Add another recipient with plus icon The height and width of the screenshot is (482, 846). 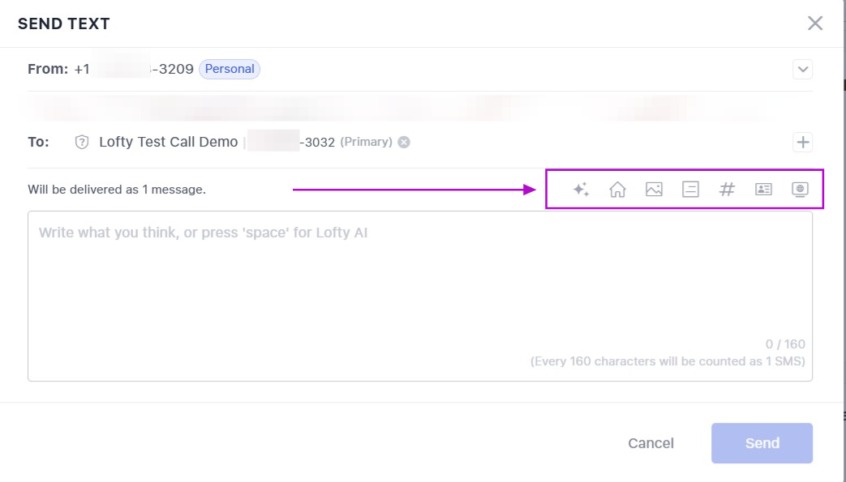tap(802, 143)
